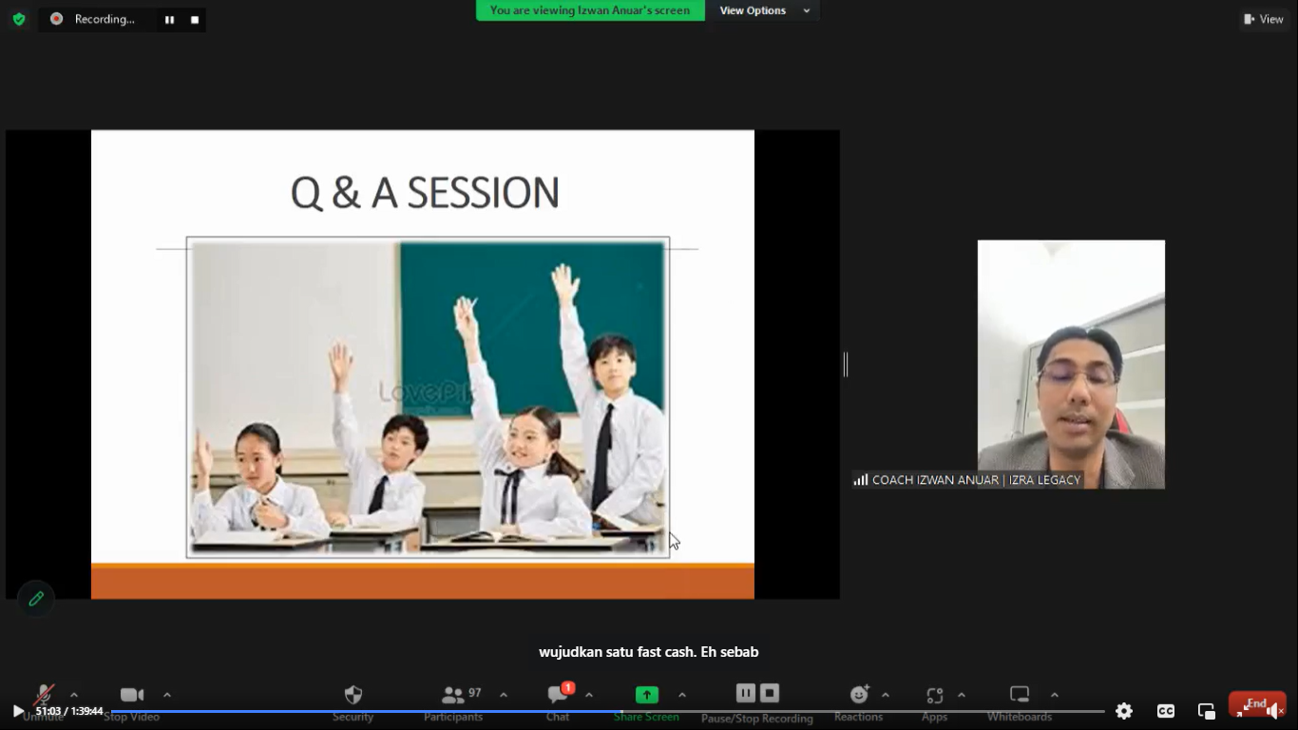Click the classroom photo on the slide

[x=429, y=397]
